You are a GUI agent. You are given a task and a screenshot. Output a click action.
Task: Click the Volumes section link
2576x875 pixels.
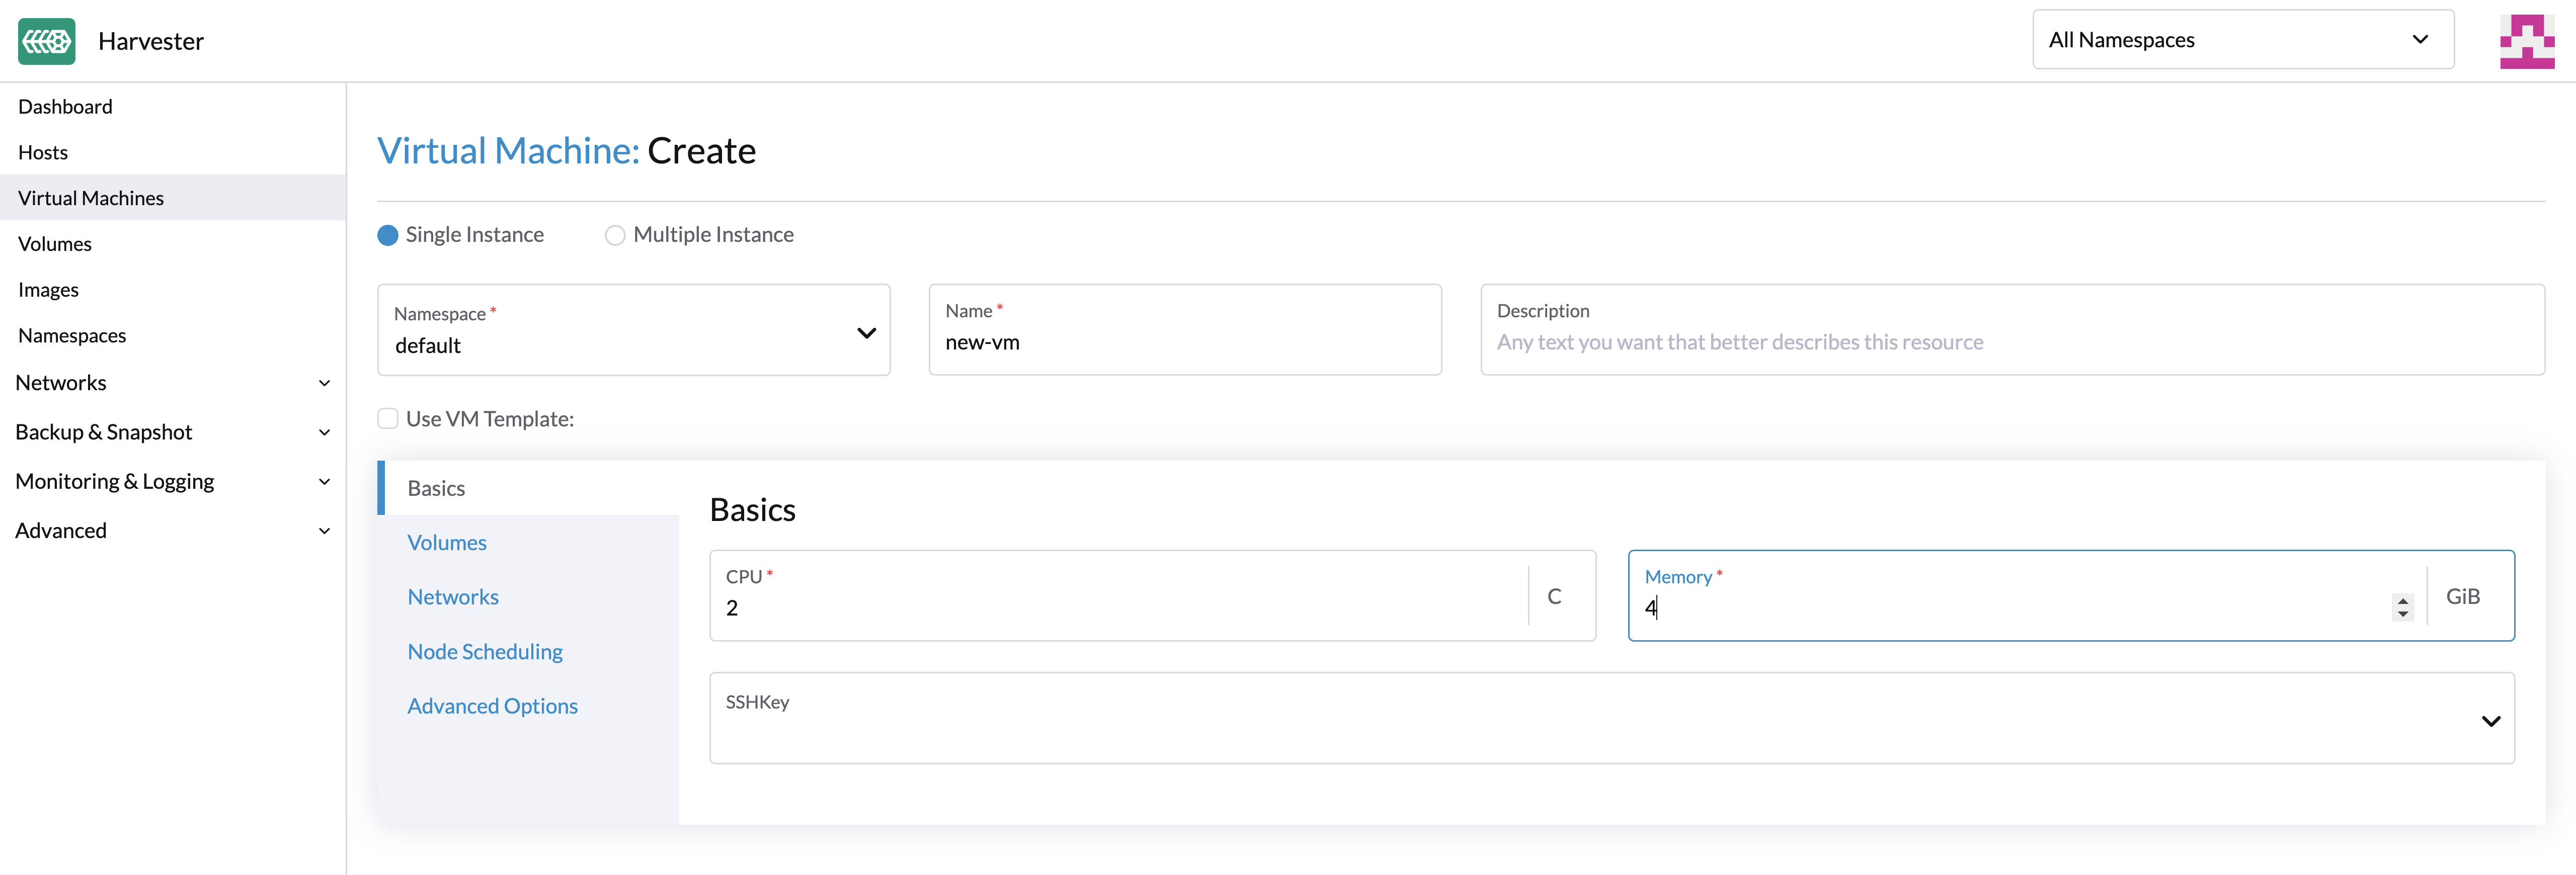447,542
